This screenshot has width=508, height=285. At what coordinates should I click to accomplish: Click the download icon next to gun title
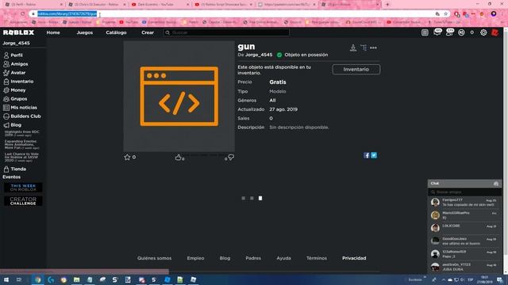coord(353,47)
